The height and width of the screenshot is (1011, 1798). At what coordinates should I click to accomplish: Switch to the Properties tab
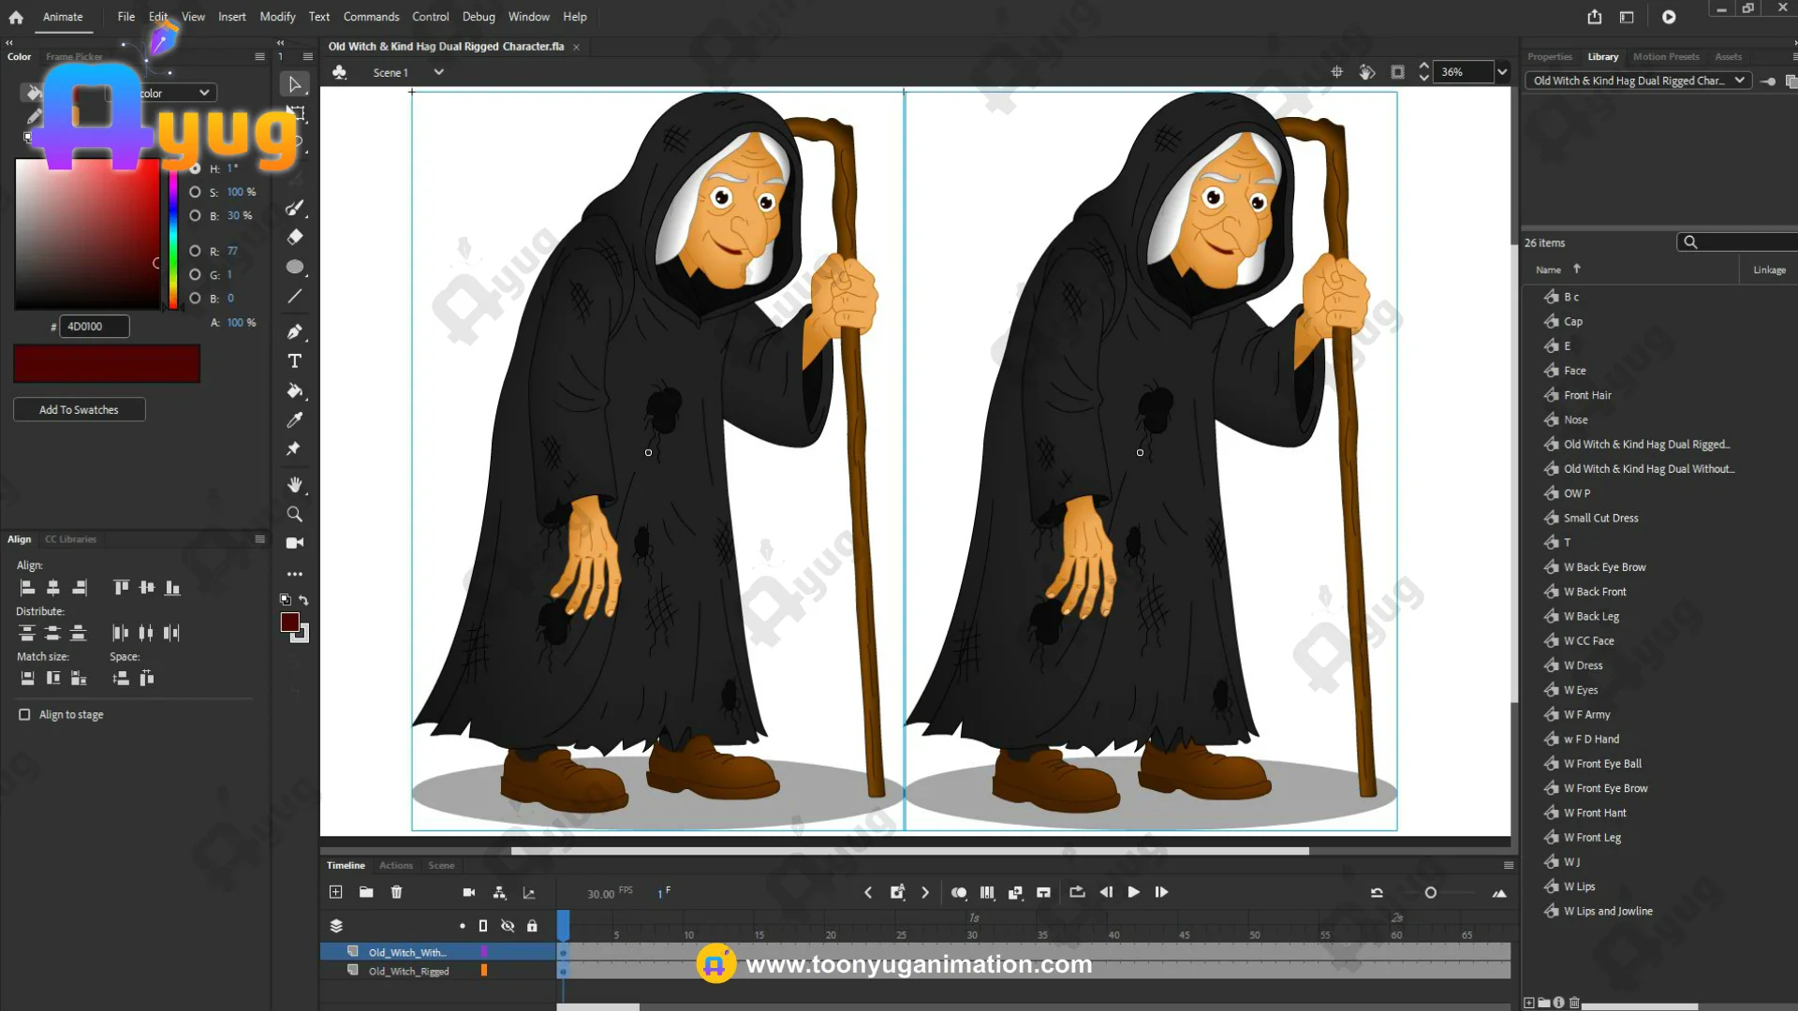[x=1549, y=57]
